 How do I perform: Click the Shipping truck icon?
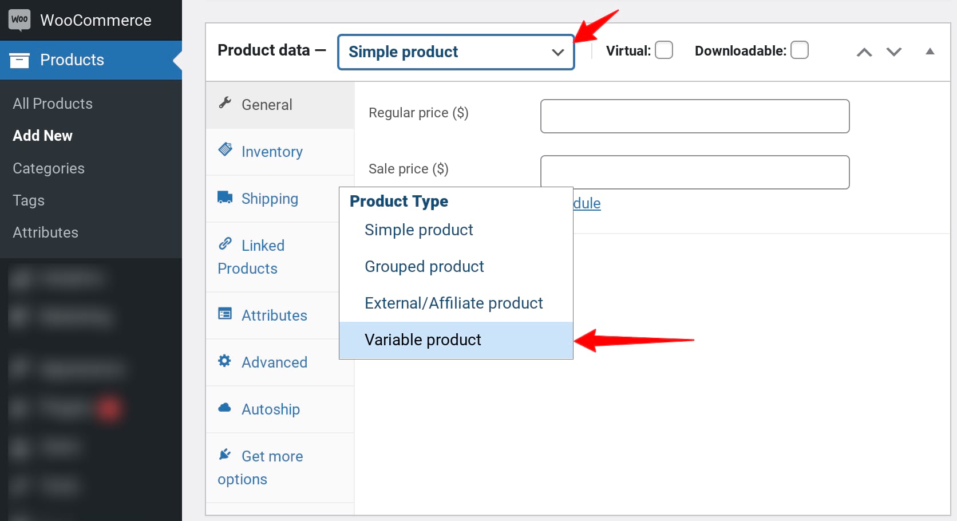225,198
